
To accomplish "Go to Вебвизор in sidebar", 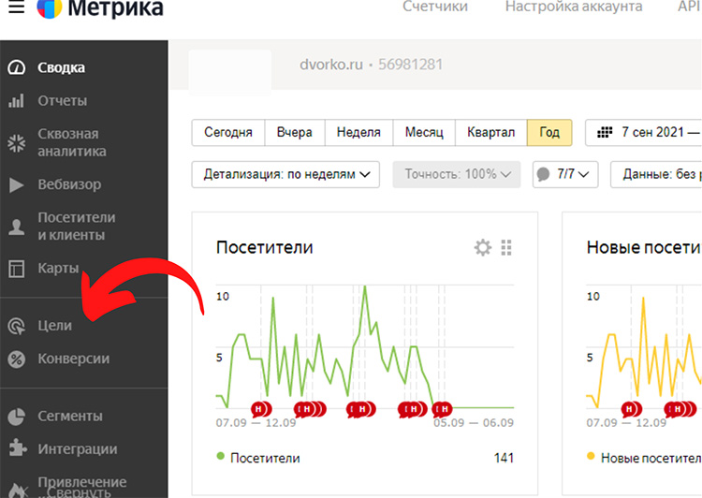I will pos(69,184).
